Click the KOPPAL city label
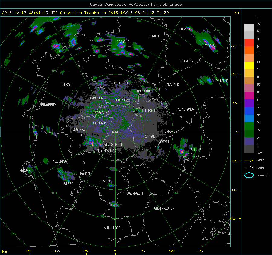This screenshot has width=272, height=255. (x=149, y=136)
